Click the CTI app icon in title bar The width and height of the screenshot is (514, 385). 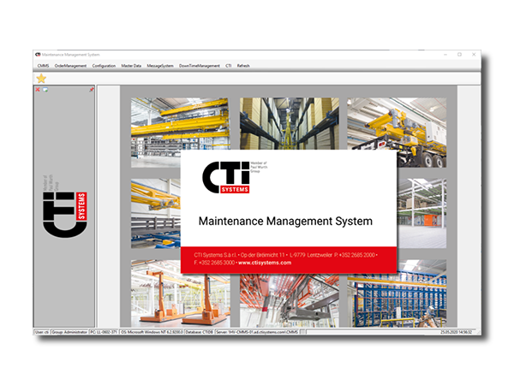tap(38, 55)
